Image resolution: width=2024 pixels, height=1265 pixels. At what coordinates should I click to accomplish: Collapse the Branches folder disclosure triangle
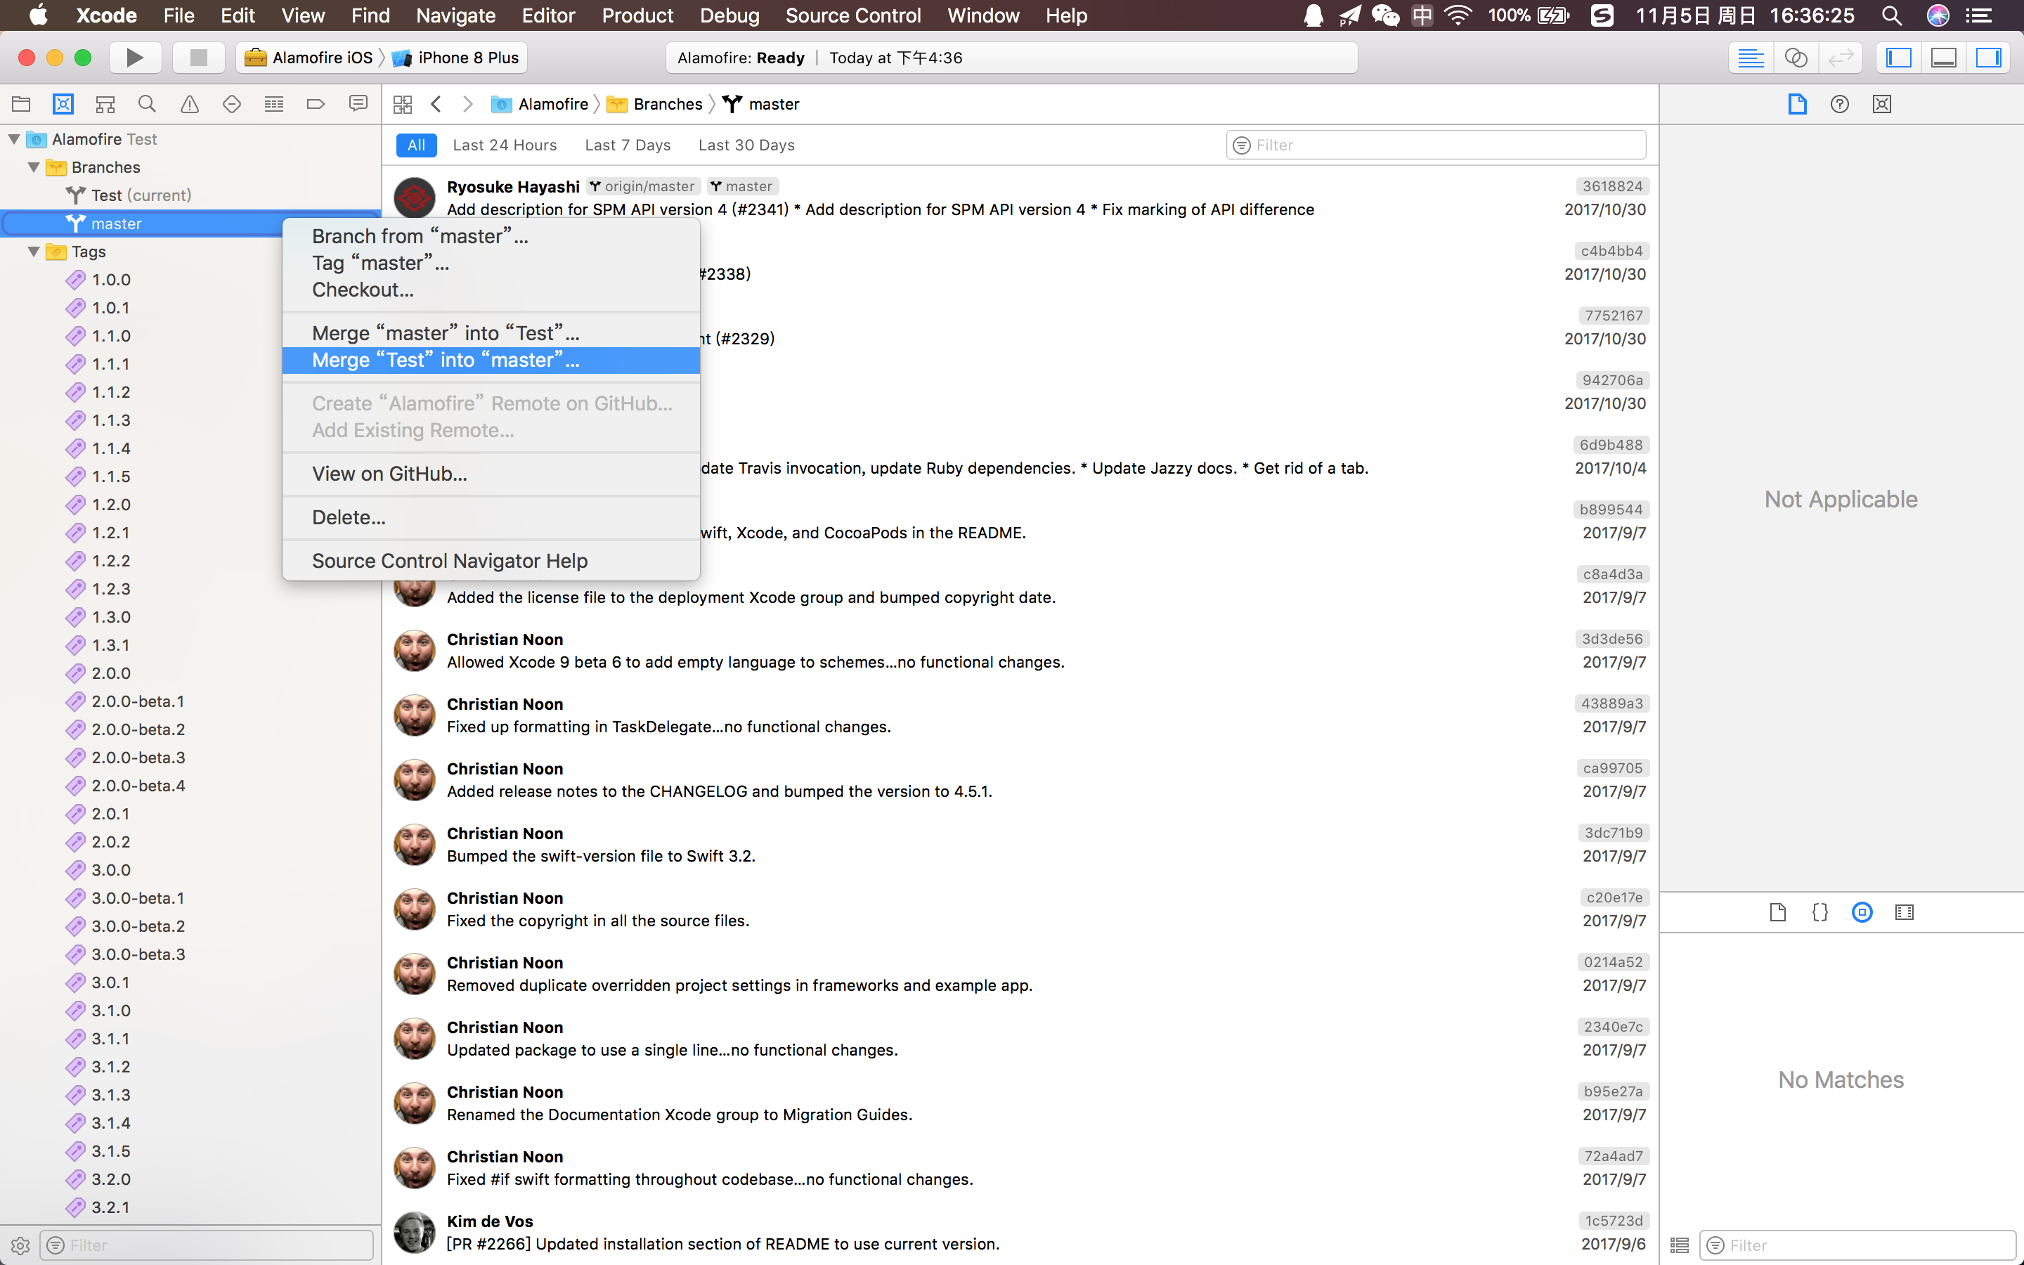coord(34,167)
